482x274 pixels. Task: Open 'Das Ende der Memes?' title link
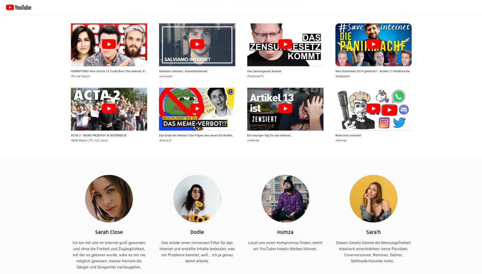pyautogui.click(x=196, y=135)
